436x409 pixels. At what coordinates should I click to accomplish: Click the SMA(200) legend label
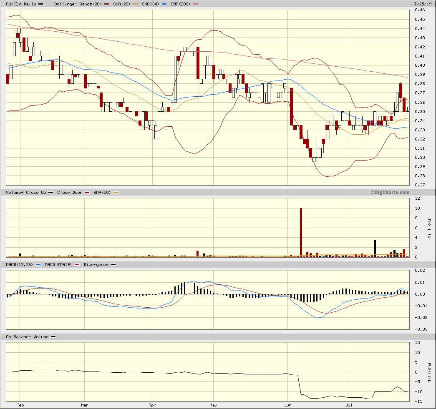[181, 4]
